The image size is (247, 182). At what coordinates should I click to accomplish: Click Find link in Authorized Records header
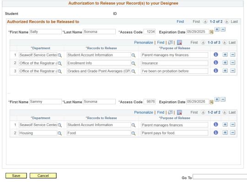(180, 22)
